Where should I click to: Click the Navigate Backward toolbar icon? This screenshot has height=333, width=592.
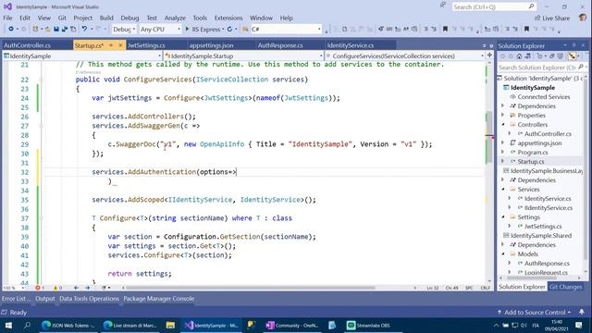click(11, 29)
